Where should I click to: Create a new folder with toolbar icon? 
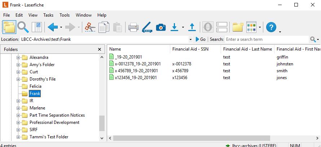pyautogui.click(x=237, y=27)
